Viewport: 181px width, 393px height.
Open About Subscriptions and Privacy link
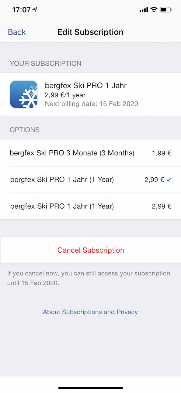(x=90, y=312)
